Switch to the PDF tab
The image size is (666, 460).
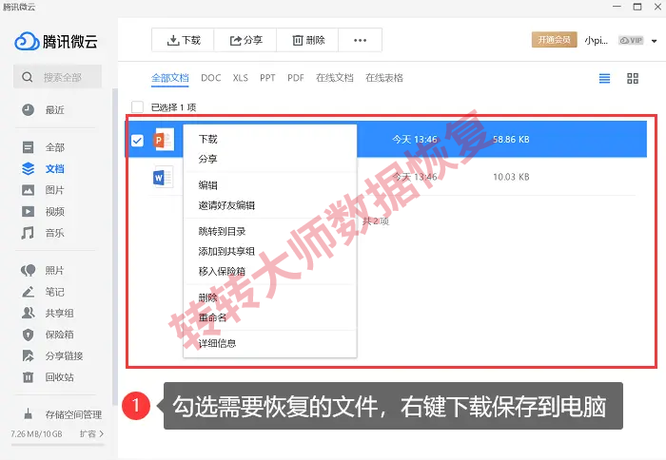point(296,78)
